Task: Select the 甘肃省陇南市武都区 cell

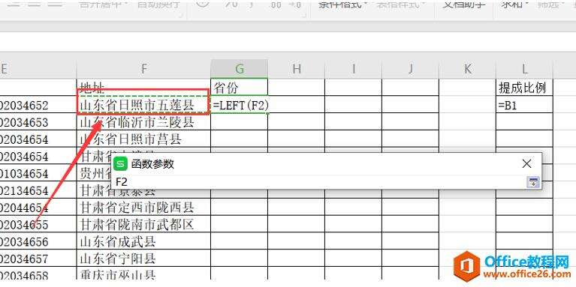Action: (x=144, y=224)
